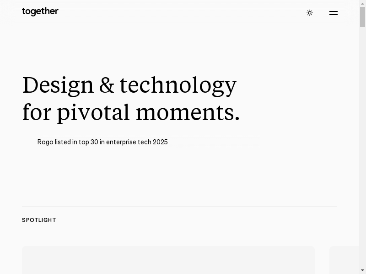The width and height of the screenshot is (366, 274).
Task: Click the ampersand in the headline
Action: (107, 85)
